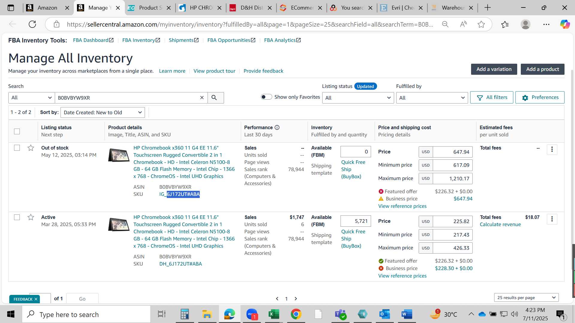Open the FBA Analytics link
Viewport: 575px width, 323px height.
(x=282, y=40)
